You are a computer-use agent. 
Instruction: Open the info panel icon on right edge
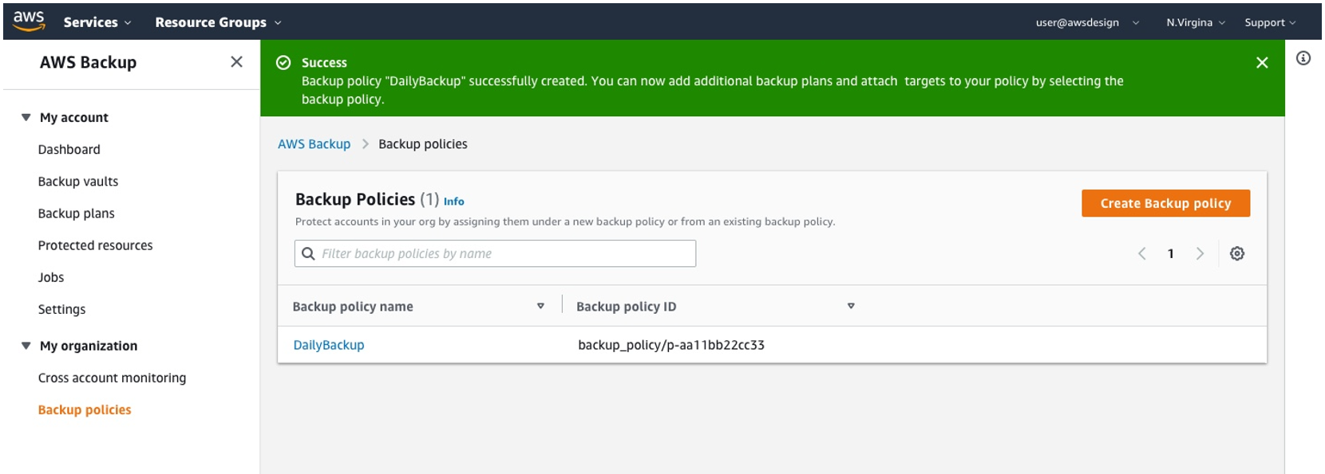1303,58
